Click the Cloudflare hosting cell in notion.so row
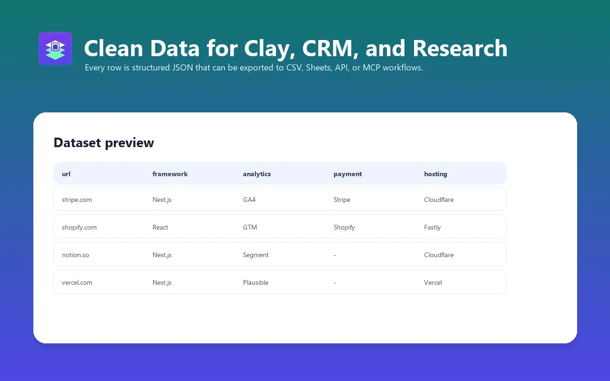 click(439, 255)
